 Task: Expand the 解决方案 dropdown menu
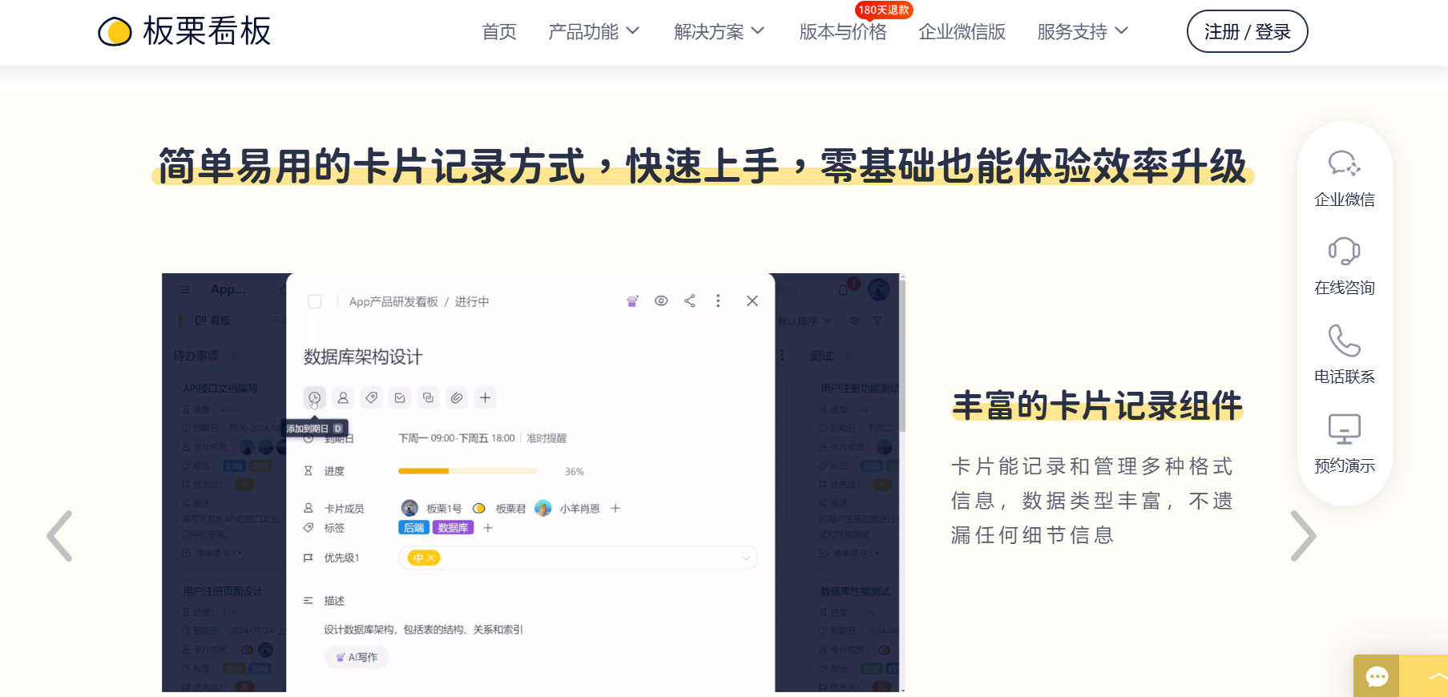click(x=720, y=31)
